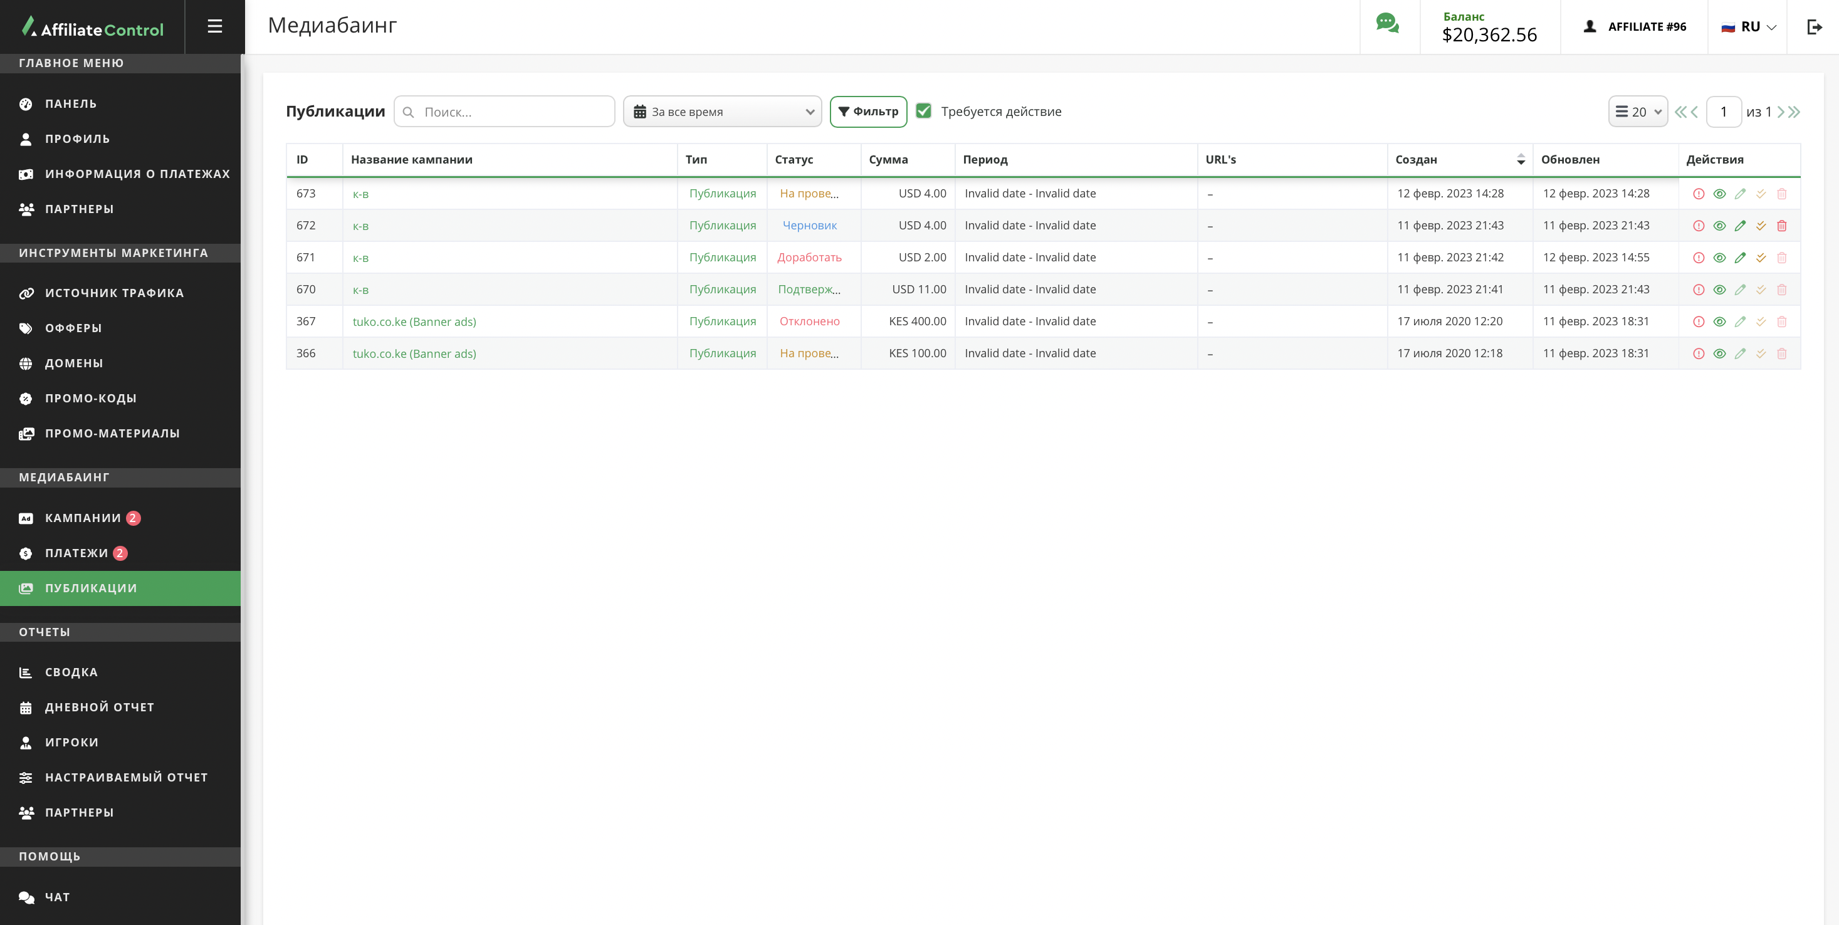1839x925 pixels.
Task: Open the Кампании sidebar menu item
Action: pos(83,518)
